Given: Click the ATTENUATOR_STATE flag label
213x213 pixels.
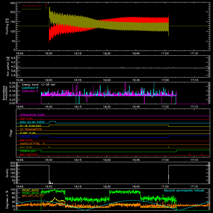Looking at the screenshot, I should pyautogui.click(x=32, y=115).
